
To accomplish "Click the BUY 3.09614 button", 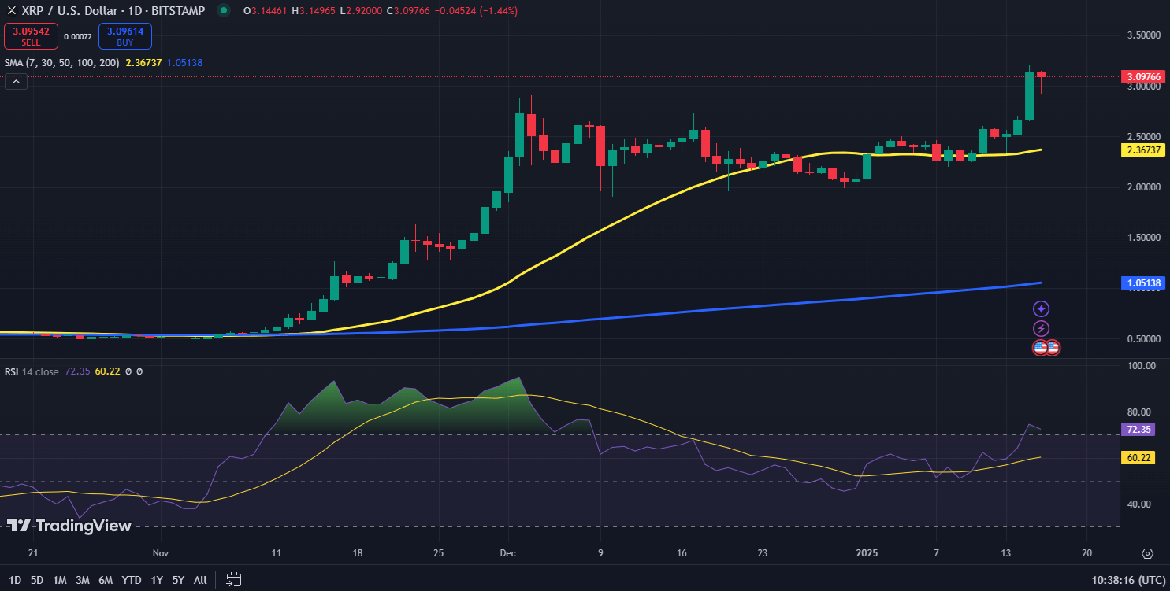I will tap(125, 36).
